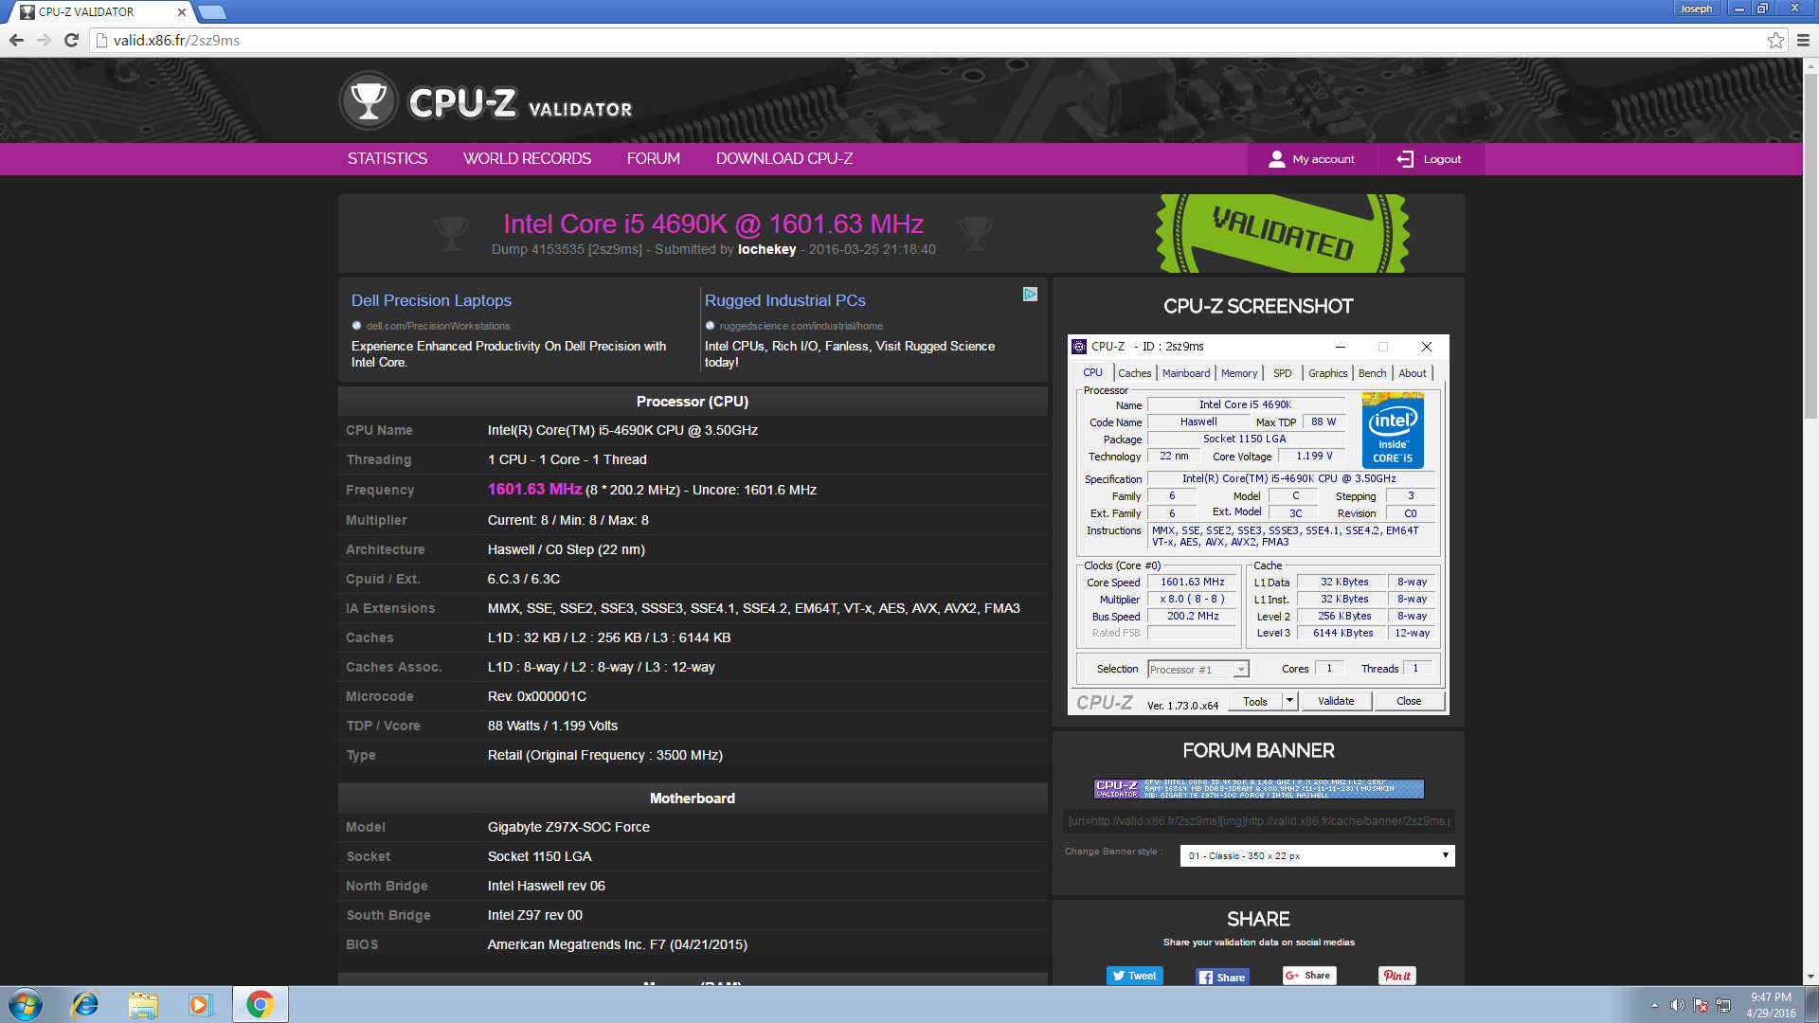Screen dimensions: 1819x1023
Task: Click Graphics tab in CPU-Z screenshot
Action: pos(1327,373)
